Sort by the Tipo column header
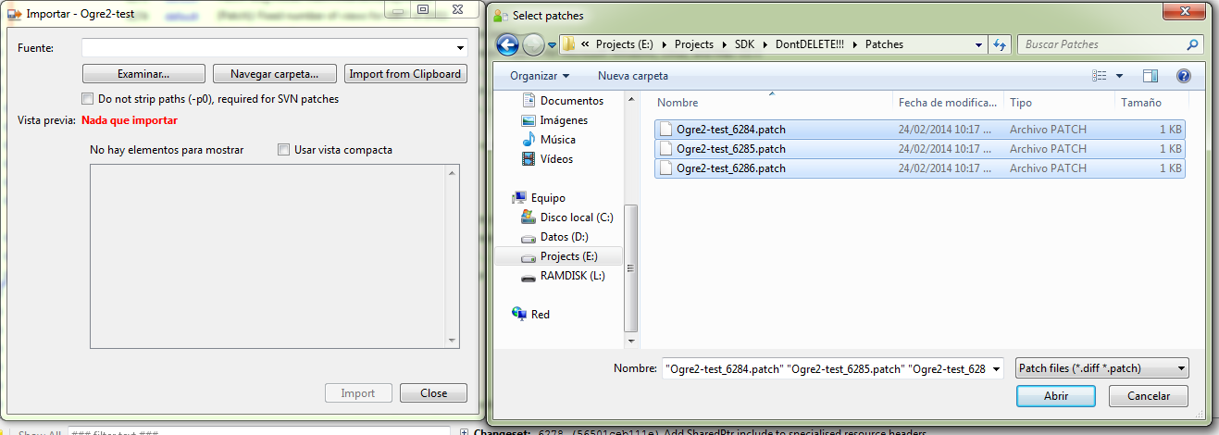The width and height of the screenshot is (1219, 435). pos(1059,103)
